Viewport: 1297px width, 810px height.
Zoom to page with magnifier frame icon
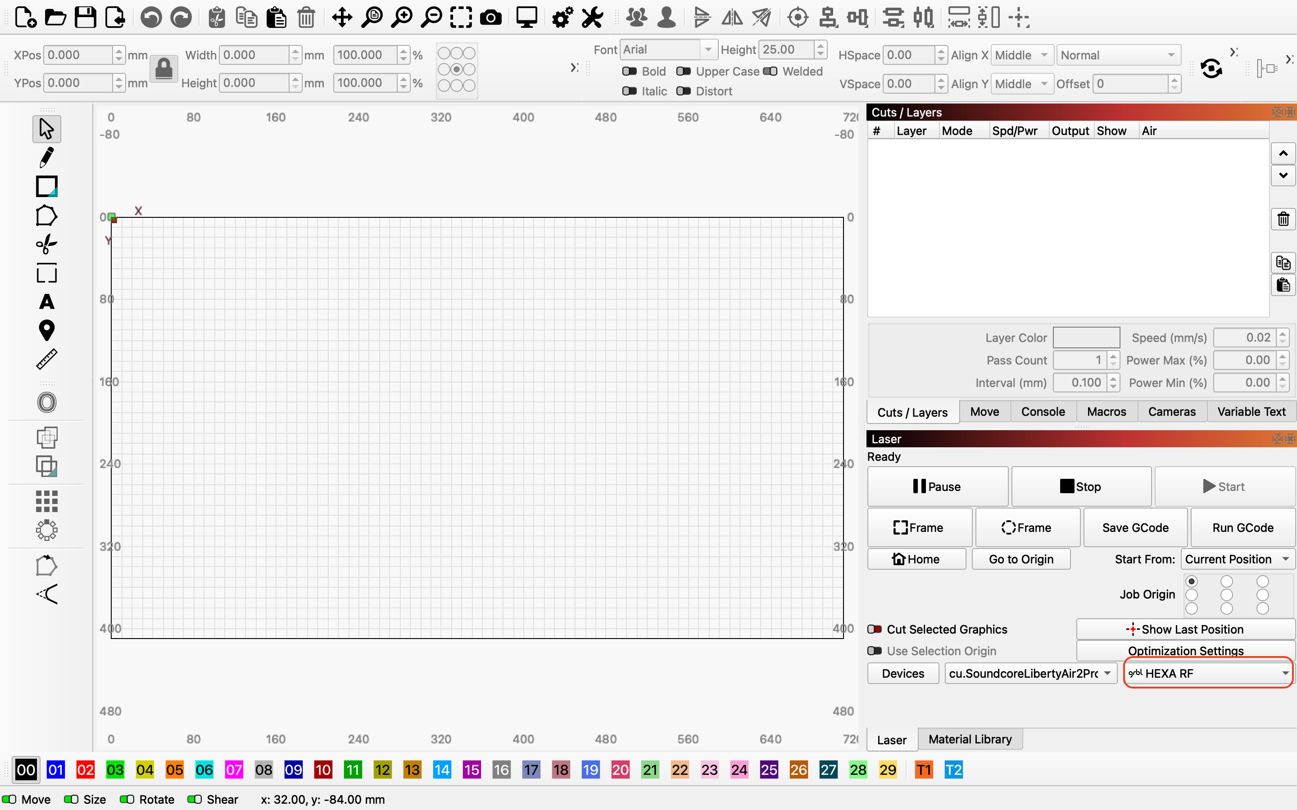coord(372,17)
